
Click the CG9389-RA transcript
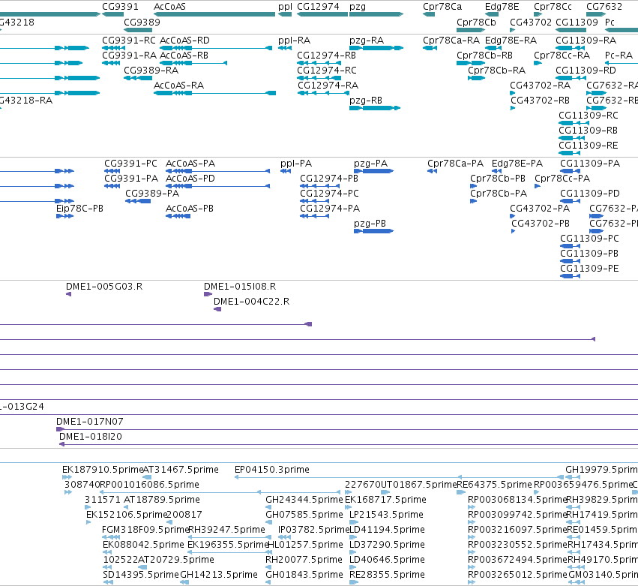click(138, 78)
